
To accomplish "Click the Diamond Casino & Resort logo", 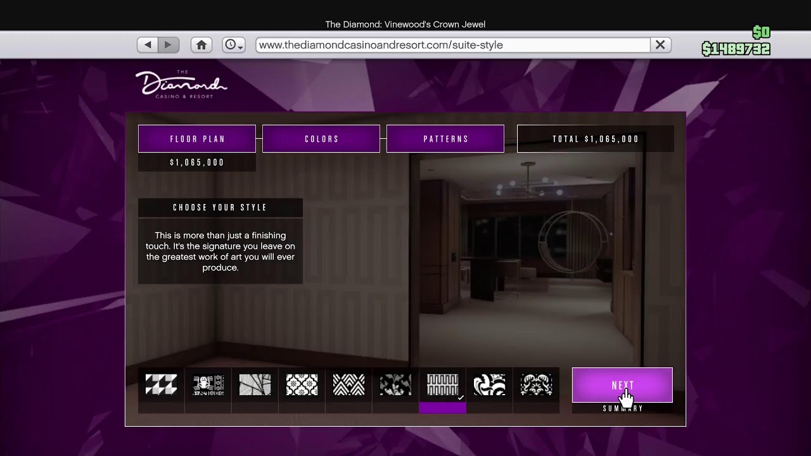I will pyautogui.click(x=181, y=84).
